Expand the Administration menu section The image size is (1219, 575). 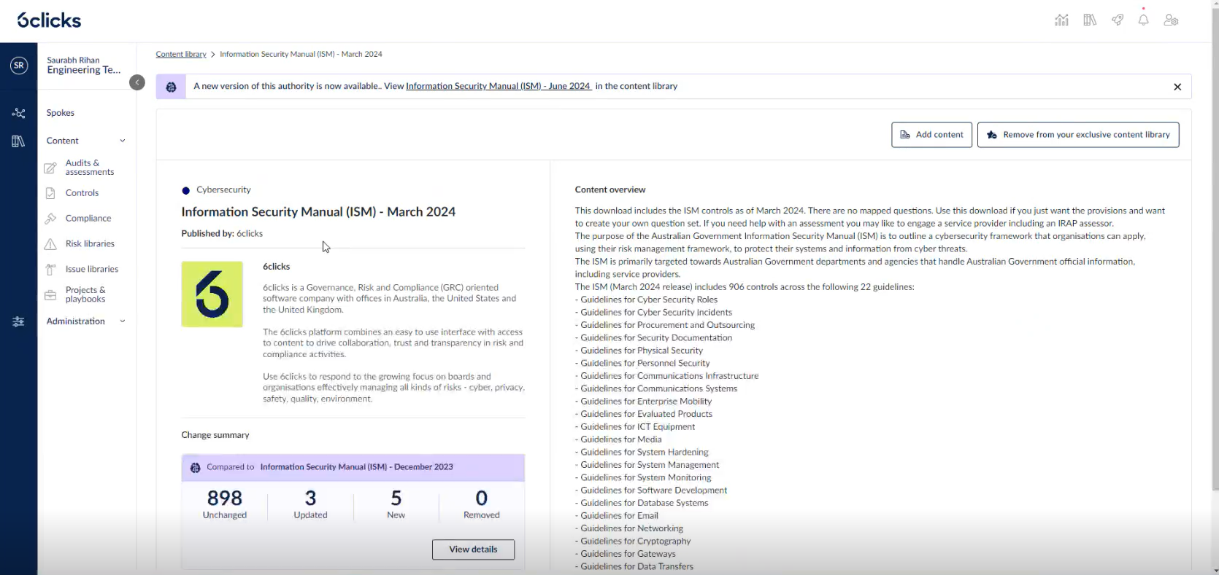(122, 321)
